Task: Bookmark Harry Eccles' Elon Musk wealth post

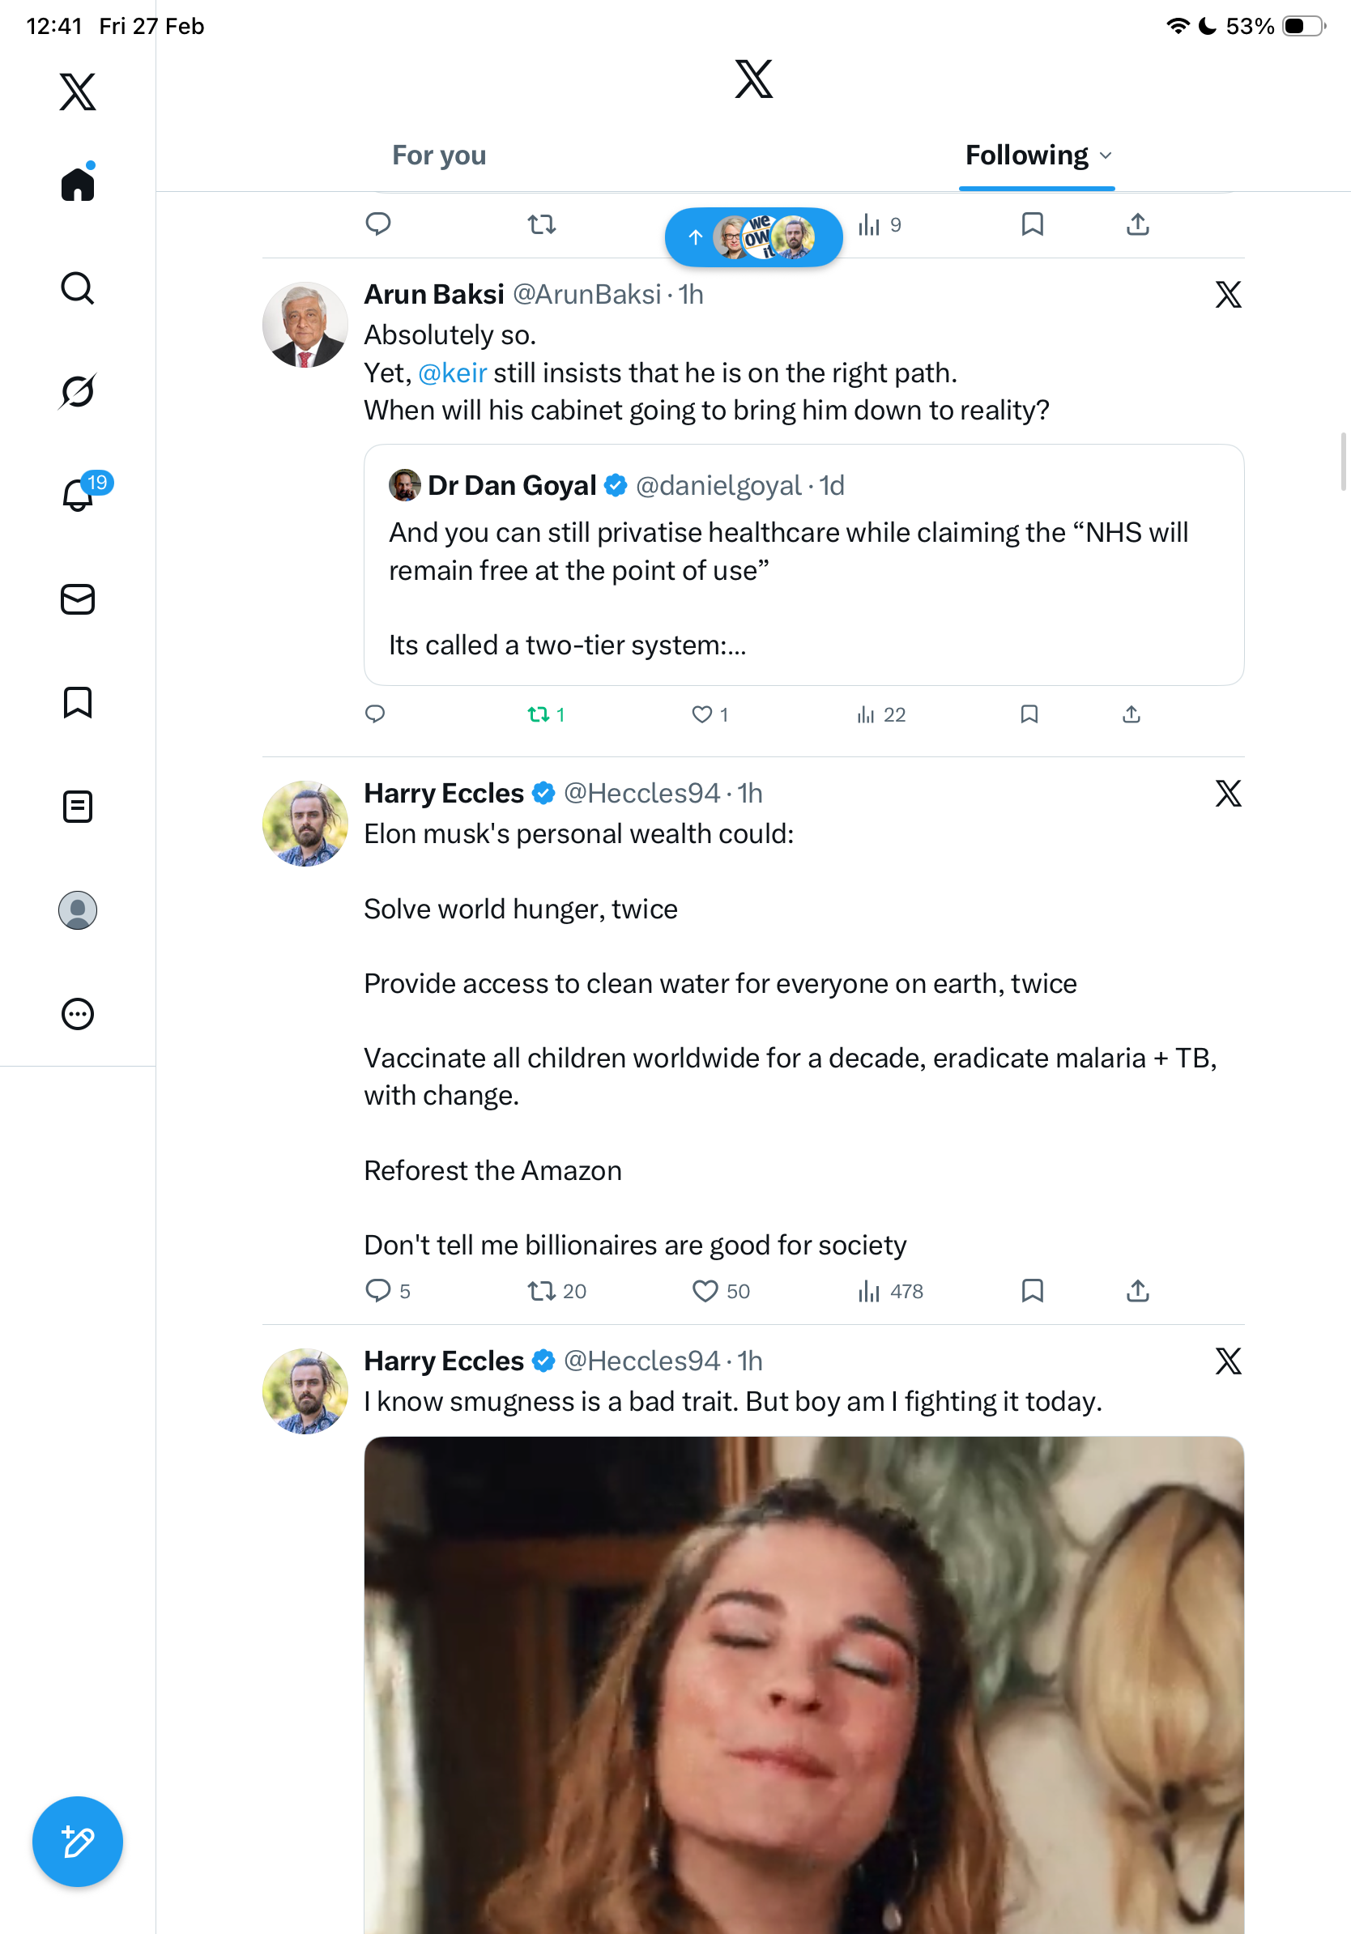Action: [1032, 1290]
